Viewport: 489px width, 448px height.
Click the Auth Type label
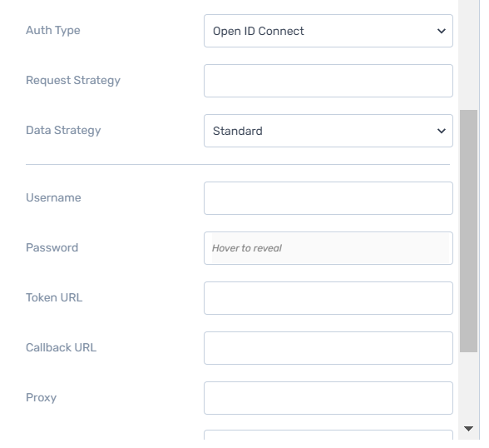click(53, 30)
